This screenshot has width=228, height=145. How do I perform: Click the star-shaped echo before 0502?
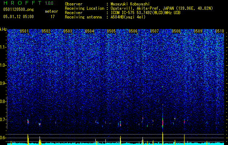click(x=40, y=124)
